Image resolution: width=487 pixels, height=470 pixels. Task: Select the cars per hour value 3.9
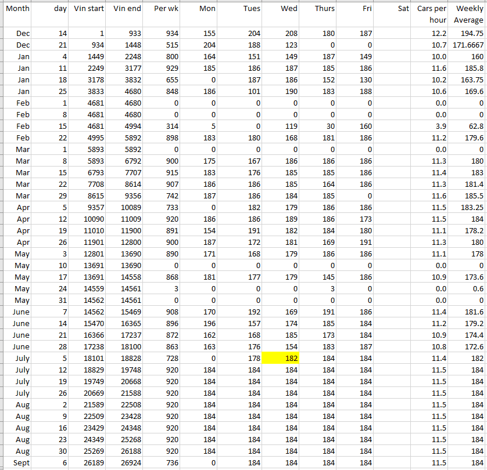(431, 126)
